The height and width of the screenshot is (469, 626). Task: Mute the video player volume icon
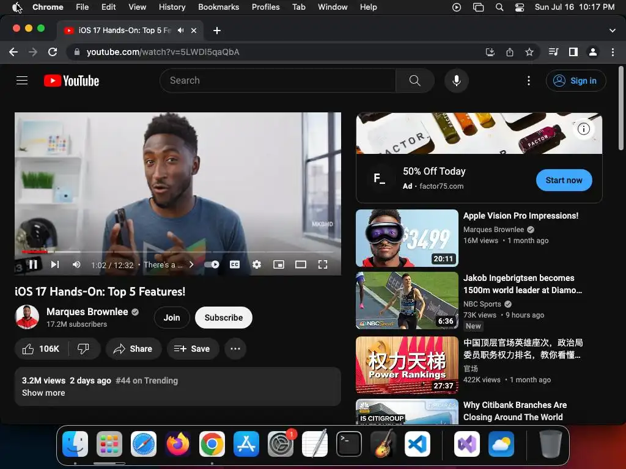(76, 264)
